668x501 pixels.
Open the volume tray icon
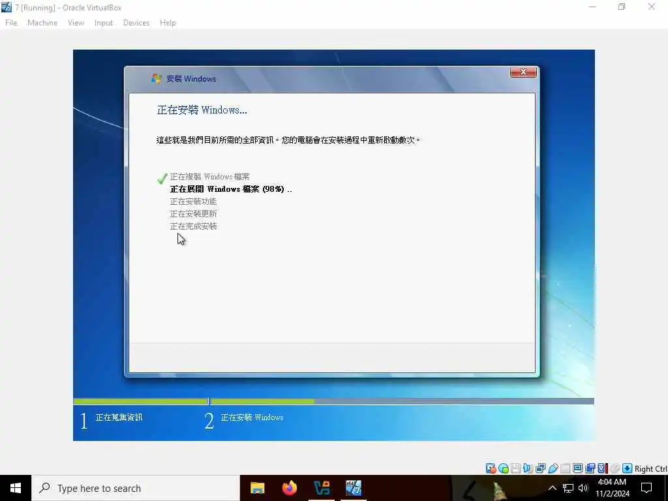click(583, 488)
